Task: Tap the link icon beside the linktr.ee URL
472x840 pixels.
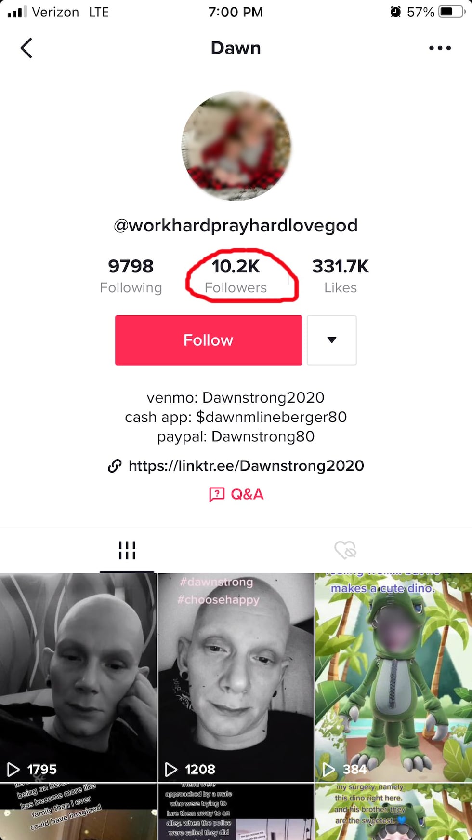Action: (115, 466)
